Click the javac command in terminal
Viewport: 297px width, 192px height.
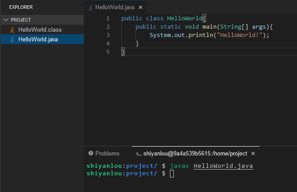(179, 166)
